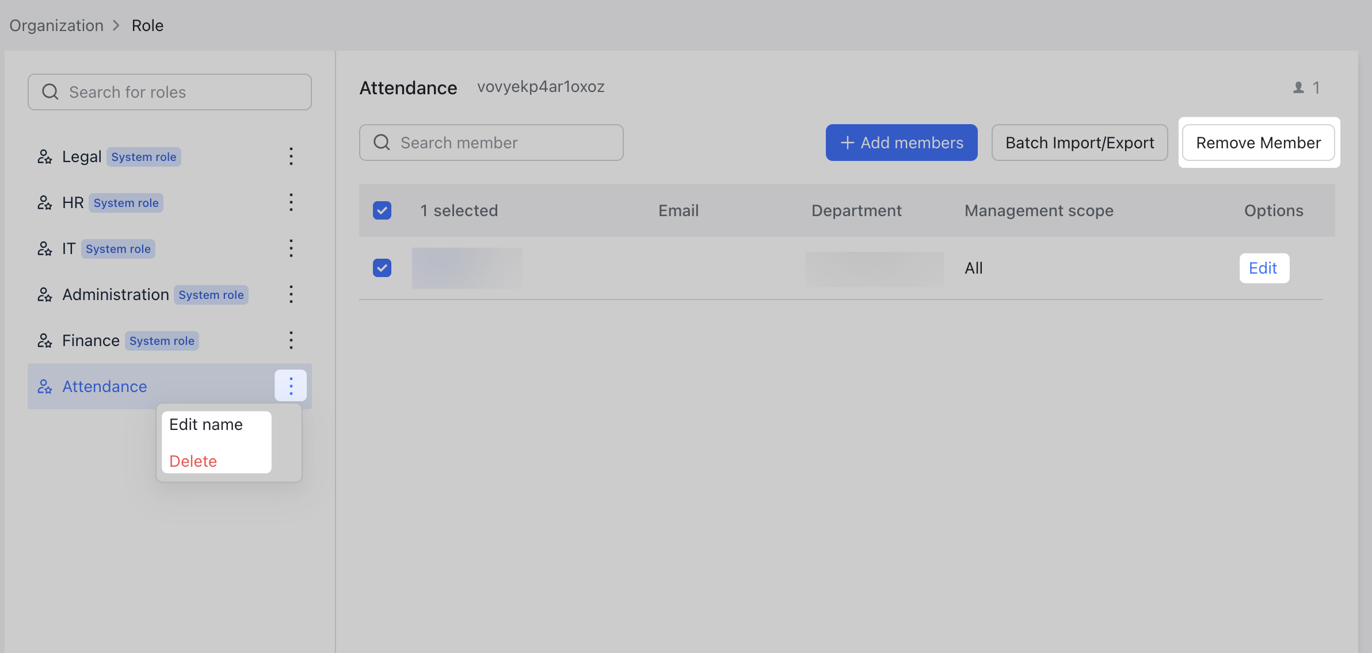Uncheck the select-all members checkbox
This screenshot has width=1372, height=653.
(382, 210)
